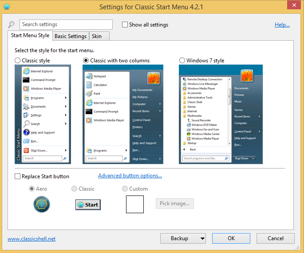Click the empty custom button image box

(x=135, y=204)
